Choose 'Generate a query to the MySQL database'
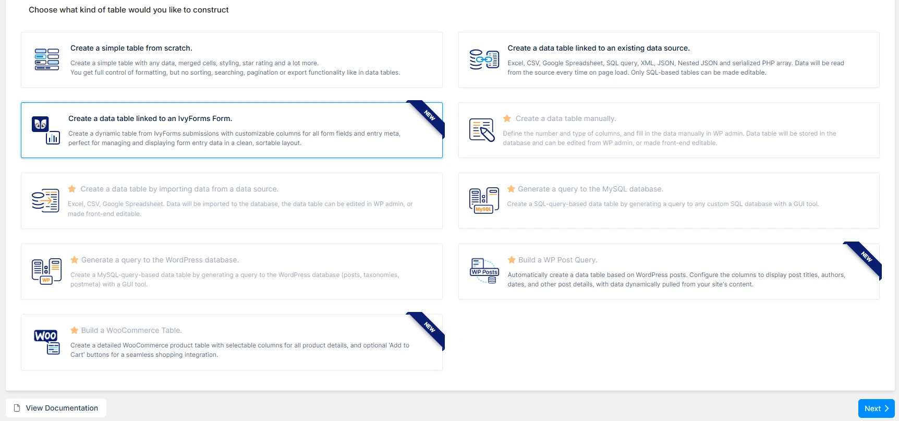This screenshot has height=421, width=899. point(590,189)
